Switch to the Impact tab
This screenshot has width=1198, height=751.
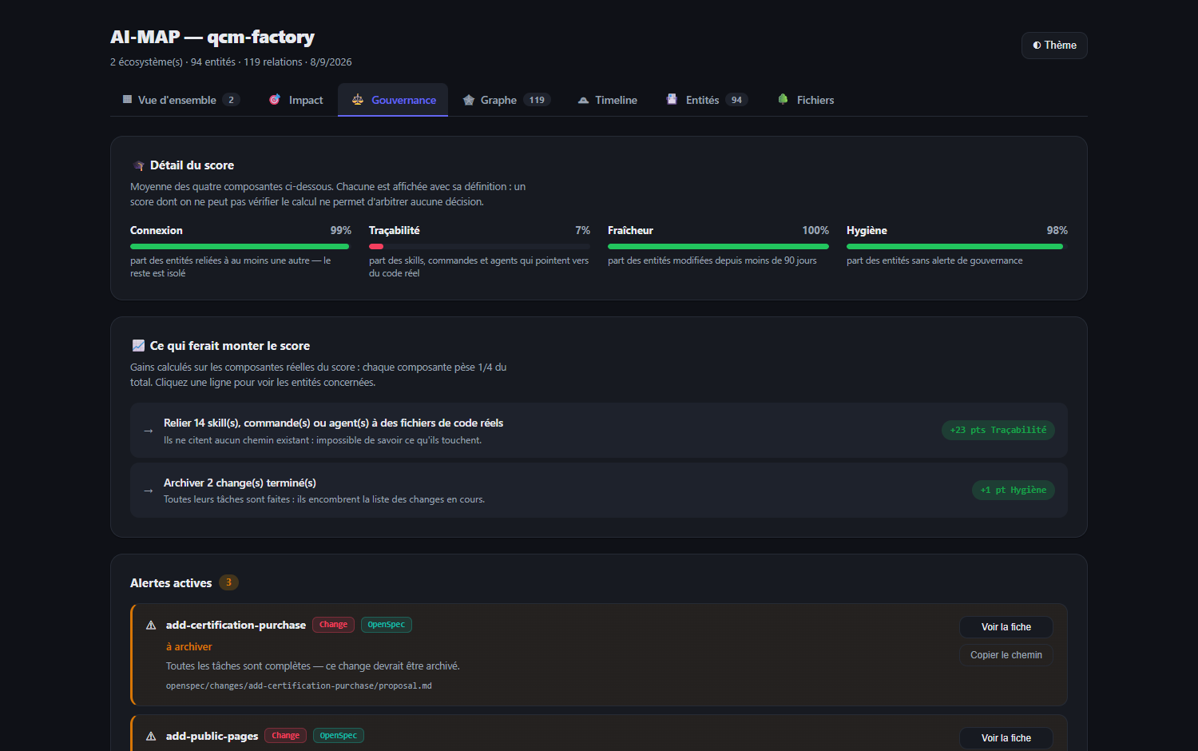(x=296, y=100)
